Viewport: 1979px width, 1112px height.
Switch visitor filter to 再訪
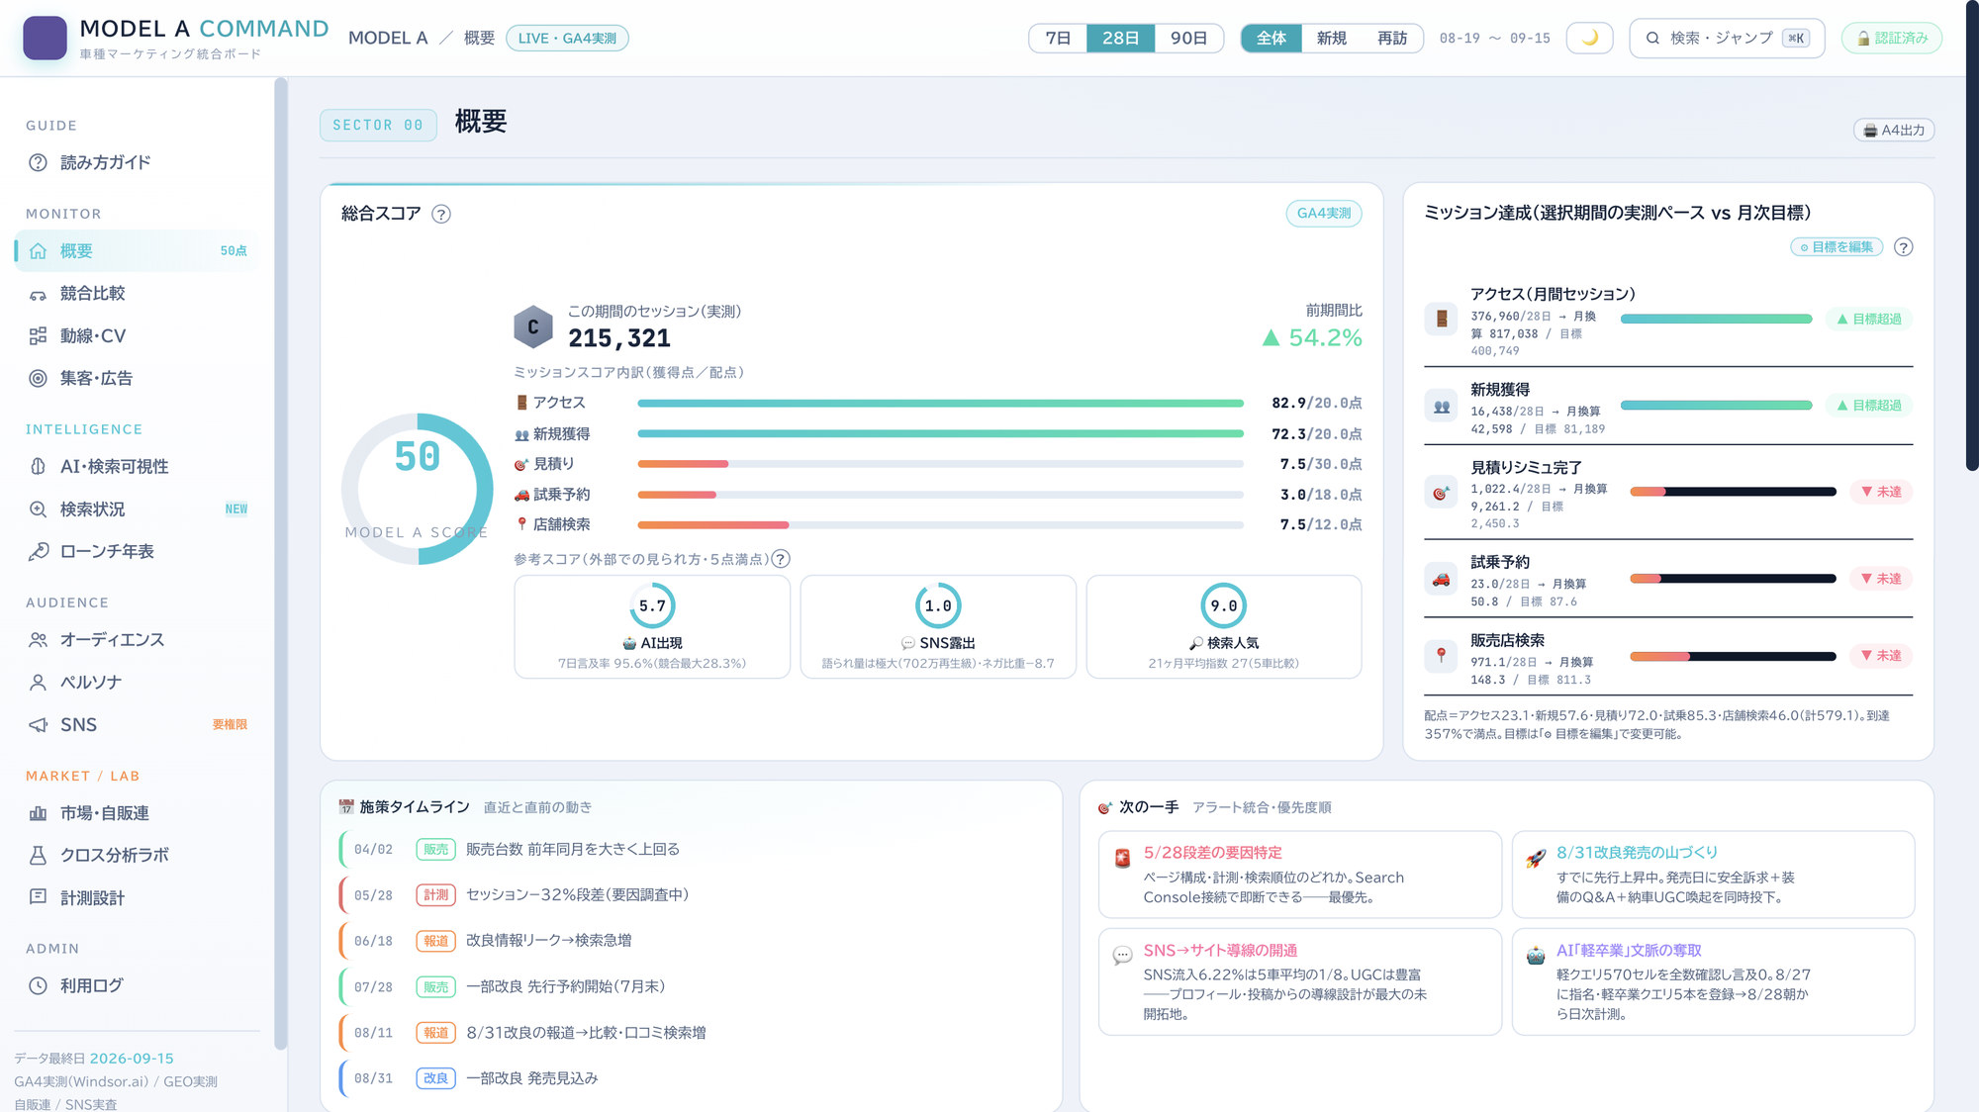click(x=1392, y=38)
